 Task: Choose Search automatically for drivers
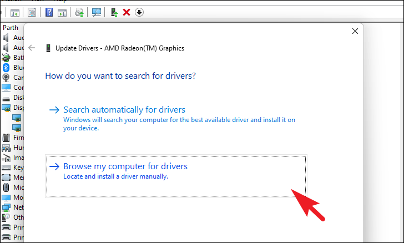tap(176, 118)
